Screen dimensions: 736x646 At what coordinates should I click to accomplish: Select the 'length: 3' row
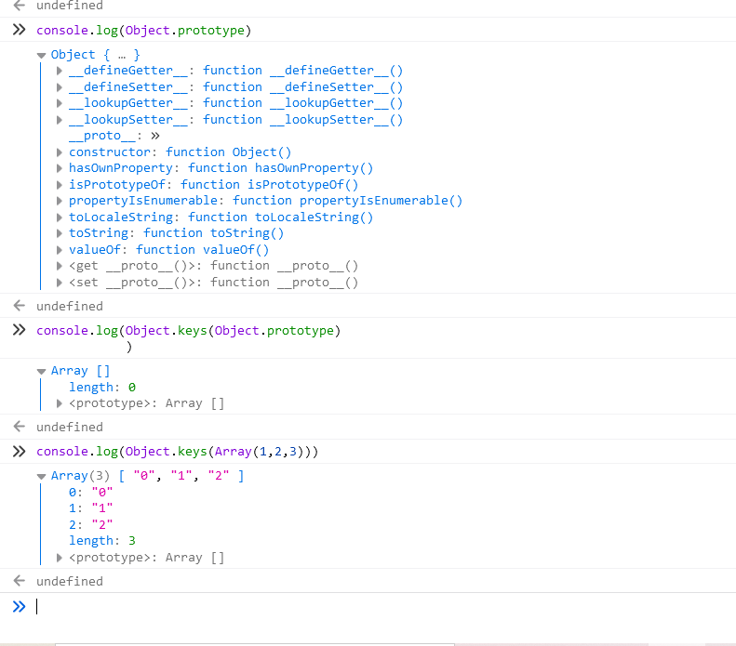[102, 541]
